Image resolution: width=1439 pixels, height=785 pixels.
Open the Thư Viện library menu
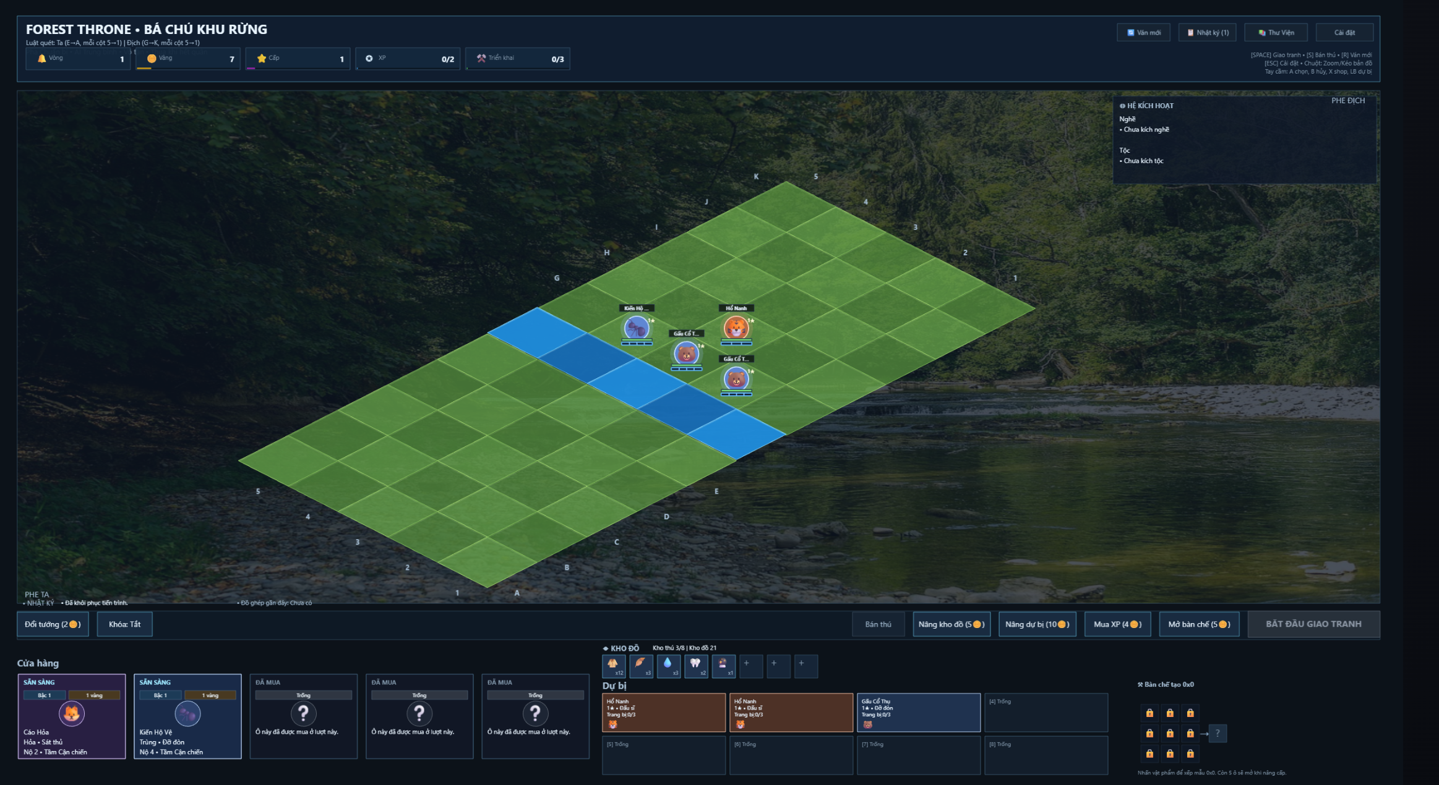coord(1276,33)
